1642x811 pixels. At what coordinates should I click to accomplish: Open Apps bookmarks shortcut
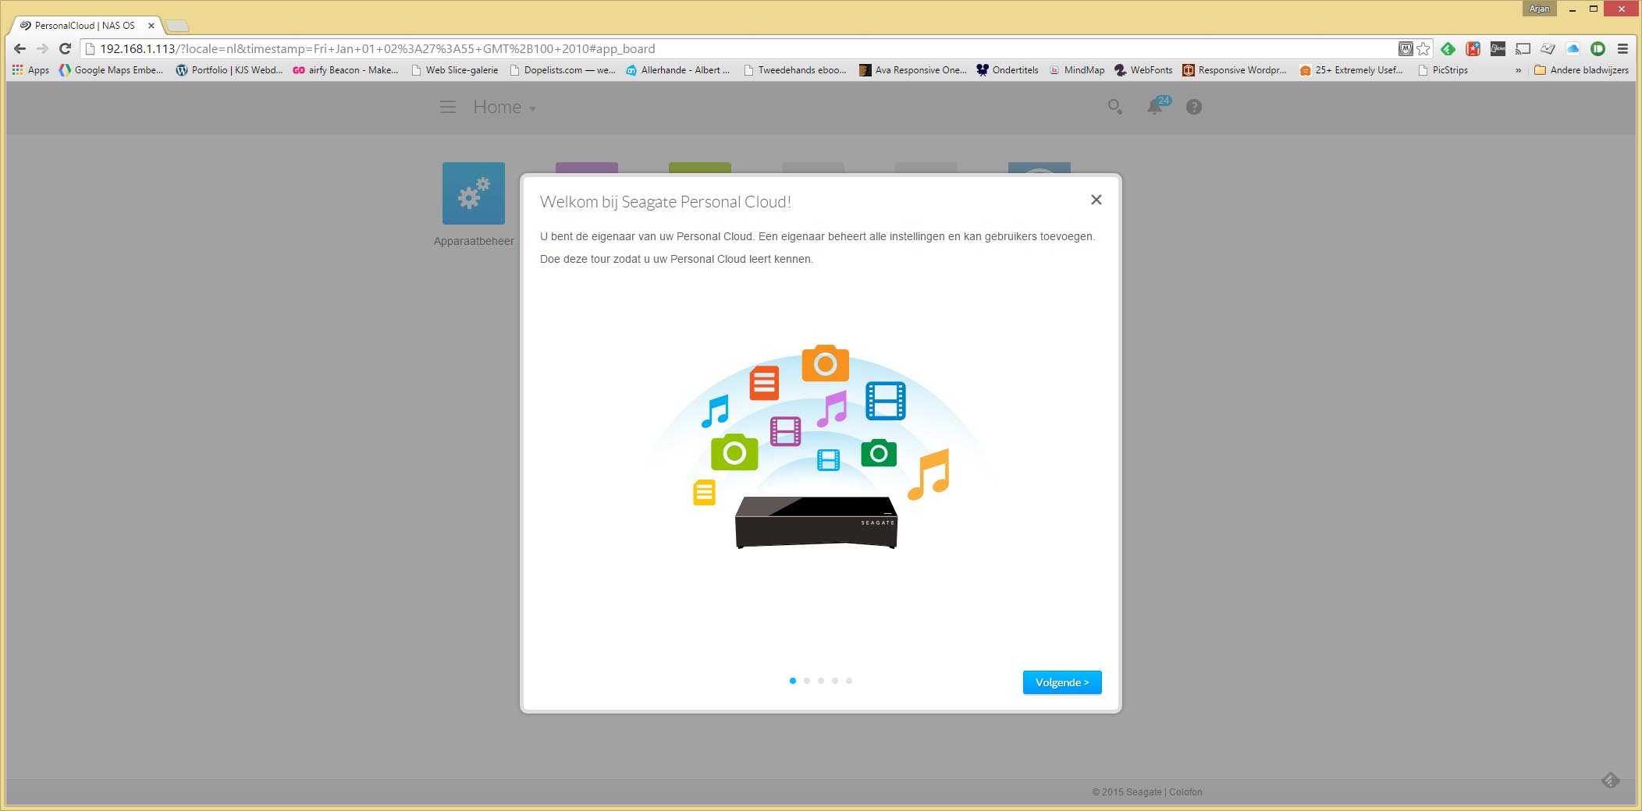(30, 70)
